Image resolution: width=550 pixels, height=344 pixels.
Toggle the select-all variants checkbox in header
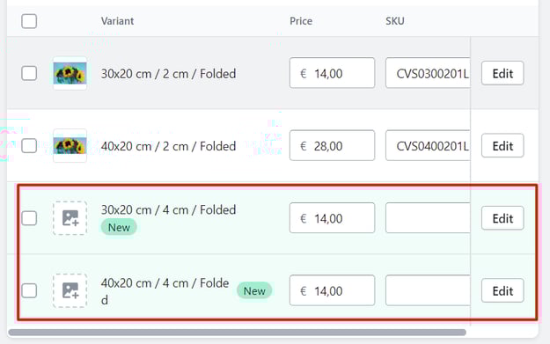tap(29, 21)
